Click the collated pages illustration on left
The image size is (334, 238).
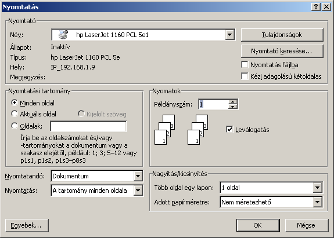(x=164, y=130)
